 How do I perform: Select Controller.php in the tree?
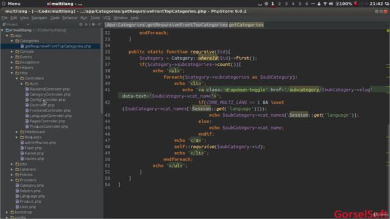click(42, 105)
